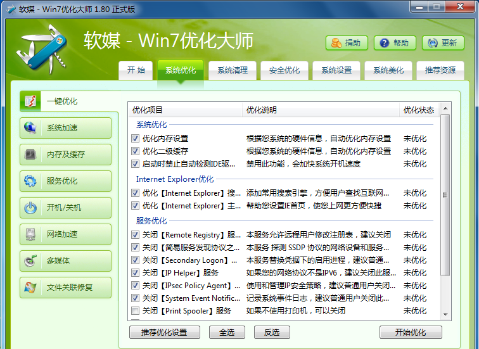
Task: Check 关闭 Print Spooler 服务 checkbox
Action: pyautogui.click(x=135, y=311)
